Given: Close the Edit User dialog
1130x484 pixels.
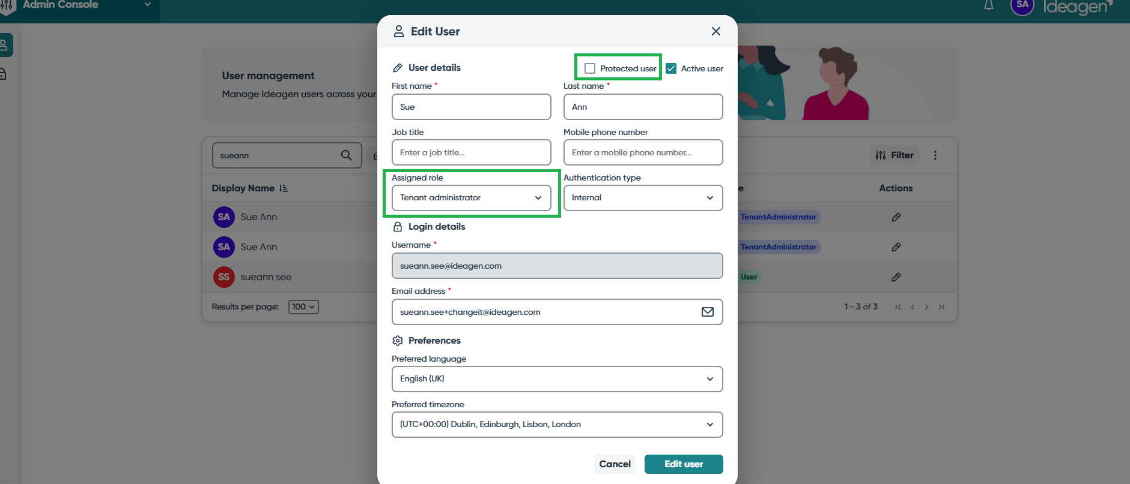Looking at the screenshot, I should (x=715, y=31).
